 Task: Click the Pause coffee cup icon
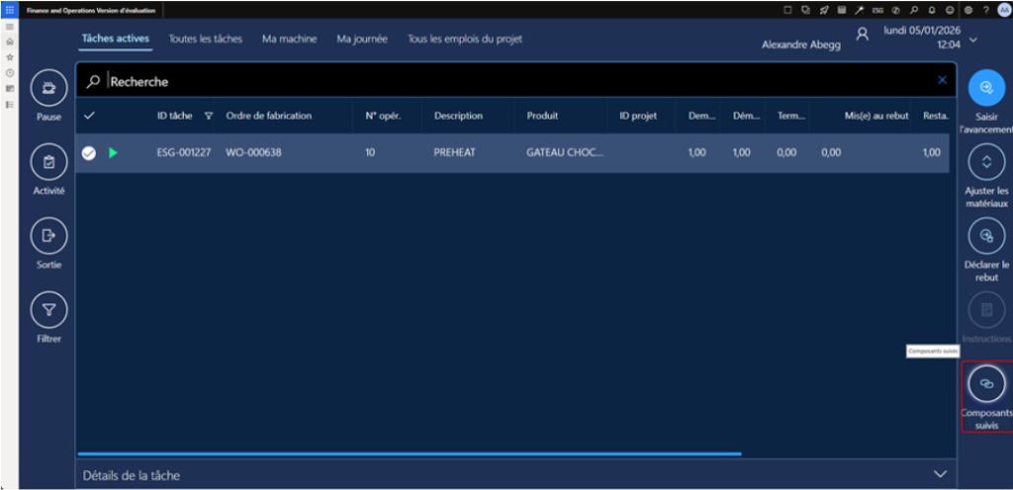tap(48, 89)
